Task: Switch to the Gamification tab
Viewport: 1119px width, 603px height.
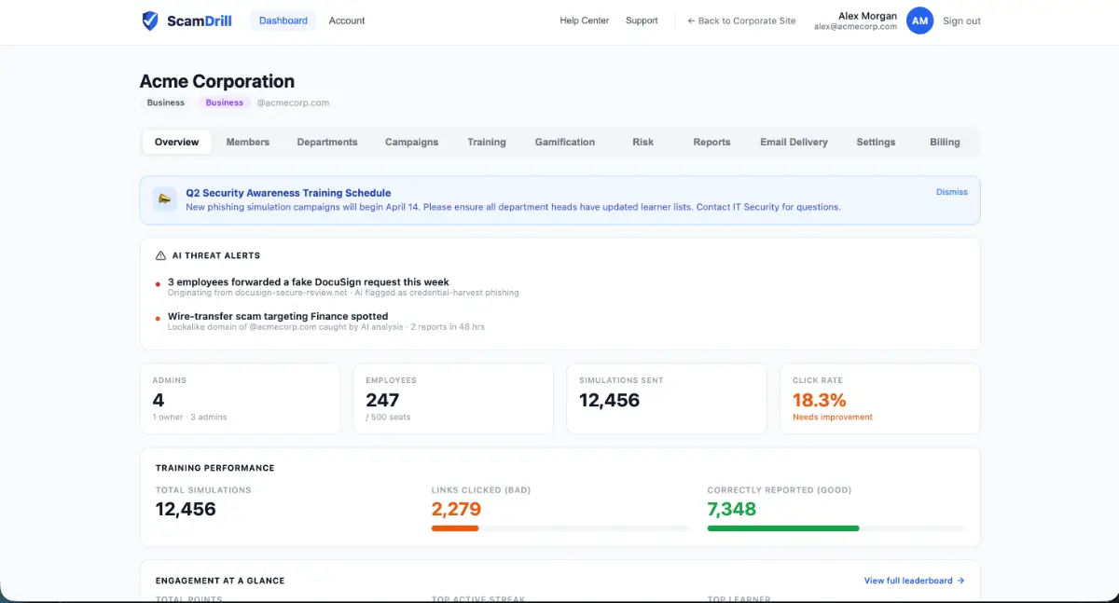Action: coord(564,142)
